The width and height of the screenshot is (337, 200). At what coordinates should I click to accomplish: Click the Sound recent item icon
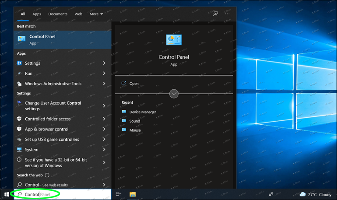pyautogui.click(x=124, y=120)
